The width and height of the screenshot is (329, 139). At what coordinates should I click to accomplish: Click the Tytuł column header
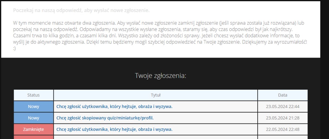[x=155, y=95]
